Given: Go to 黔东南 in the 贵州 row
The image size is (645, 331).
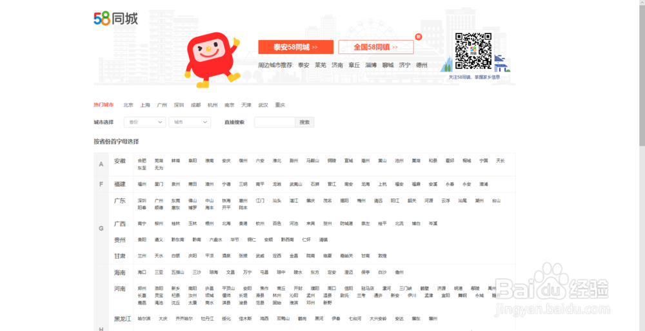Looking at the screenshot, I should [x=178, y=240].
